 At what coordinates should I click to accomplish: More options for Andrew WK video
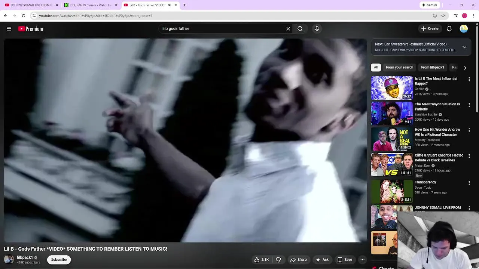tap(469, 130)
